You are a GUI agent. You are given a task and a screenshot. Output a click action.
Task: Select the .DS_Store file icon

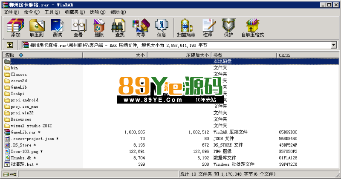7,145
